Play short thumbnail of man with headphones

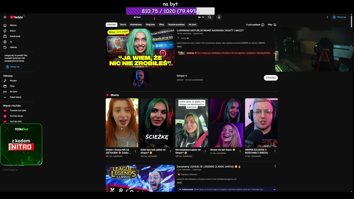(261, 123)
